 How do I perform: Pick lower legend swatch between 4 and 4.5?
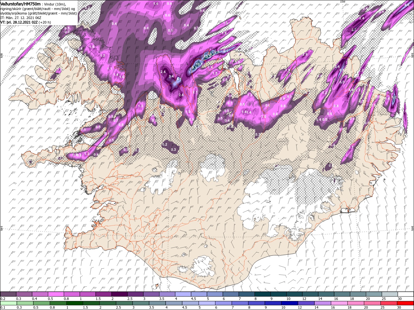tap(174, 303)
